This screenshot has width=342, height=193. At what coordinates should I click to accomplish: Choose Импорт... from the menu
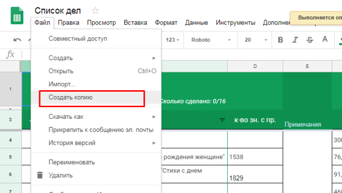pyautogui.click(x=96, y=84)
